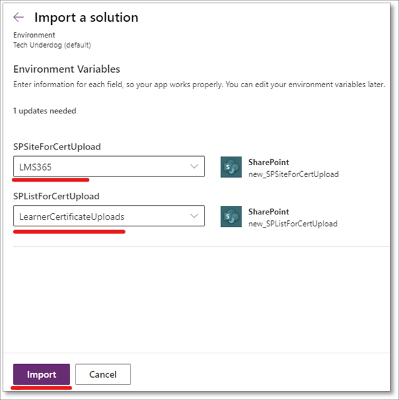Expand the LMS365 dropdown chevron
The width and height of the screenshot is (399, 400).
point(194,167)
